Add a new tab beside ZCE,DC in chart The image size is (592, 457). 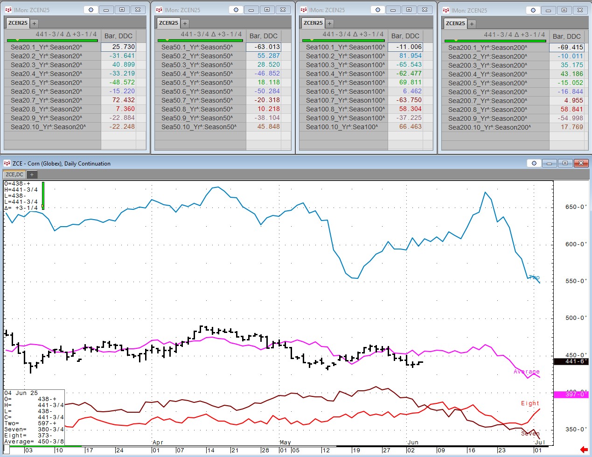(x=32, y=174)
